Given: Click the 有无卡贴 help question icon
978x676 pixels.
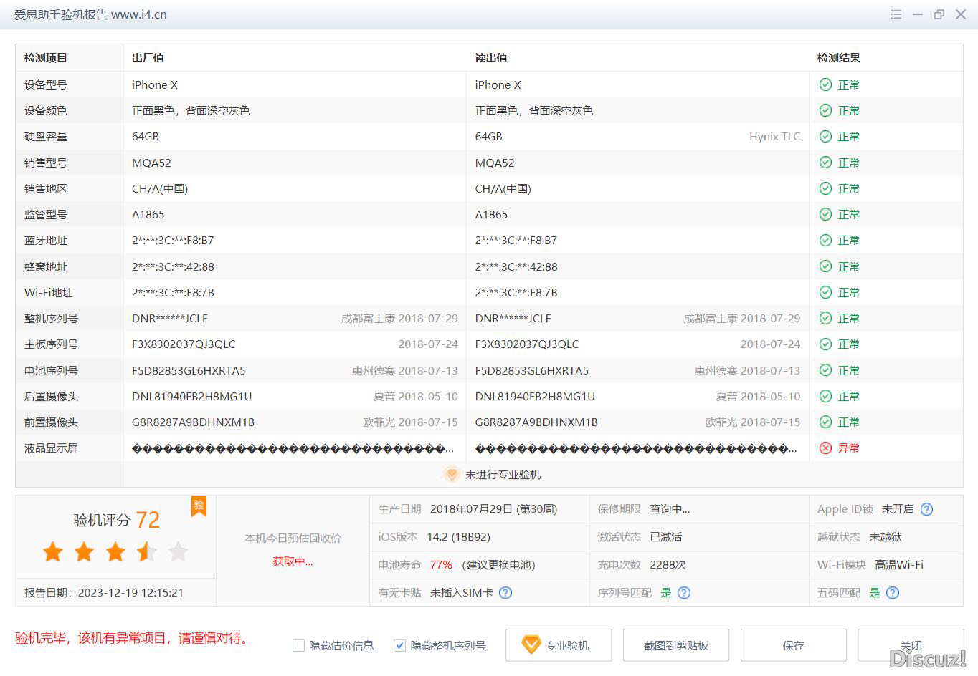Looking at the screenshot, I should (x=505, y=592).
